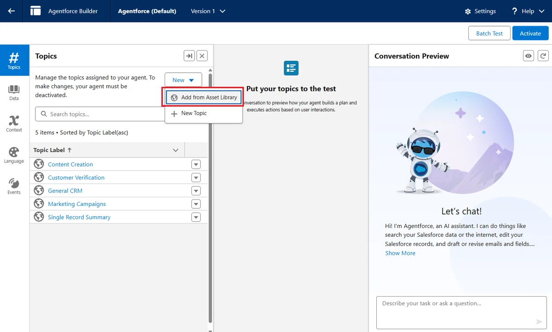
Task: Choose Add from Asset Library
Action: [204, 97]
